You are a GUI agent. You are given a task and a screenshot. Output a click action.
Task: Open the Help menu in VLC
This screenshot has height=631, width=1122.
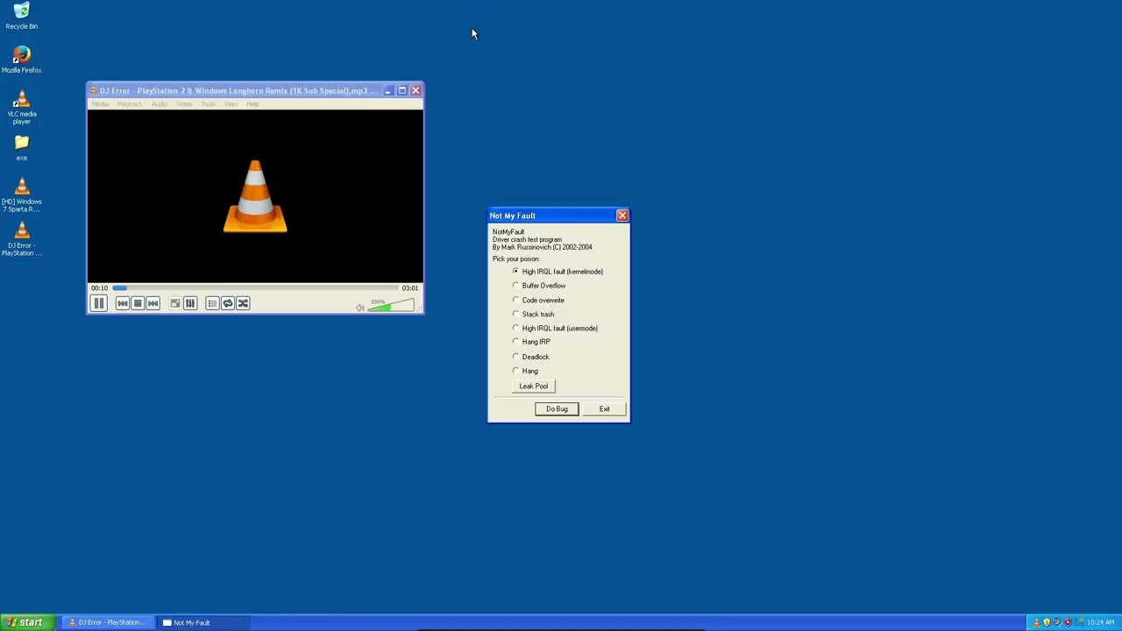252,104
